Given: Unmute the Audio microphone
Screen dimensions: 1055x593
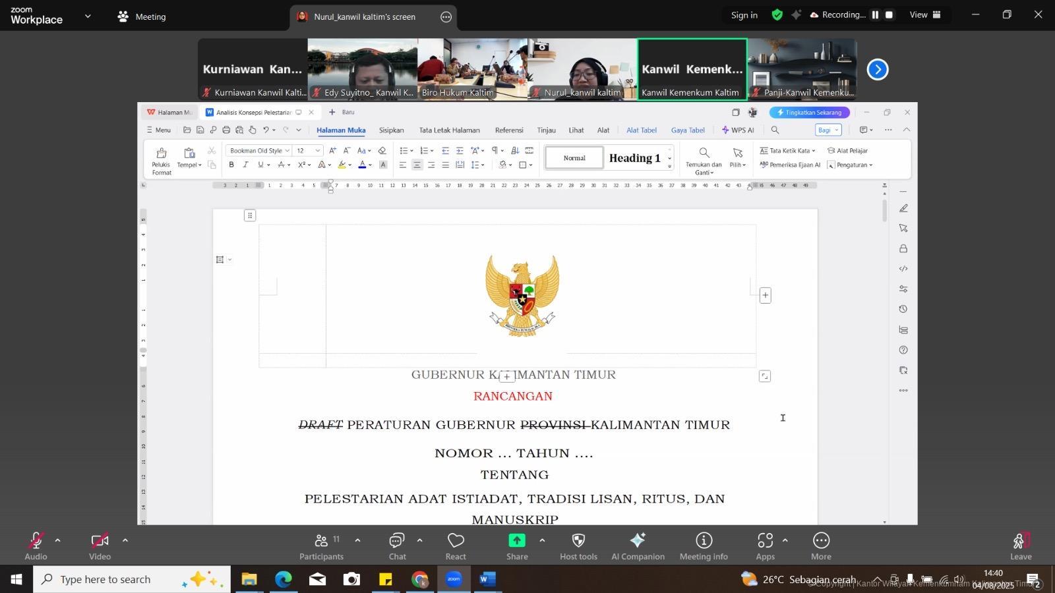Looking at the screenshot, I should 36,542.
